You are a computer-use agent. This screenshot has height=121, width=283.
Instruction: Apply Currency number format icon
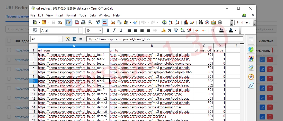tap(163, 31)
